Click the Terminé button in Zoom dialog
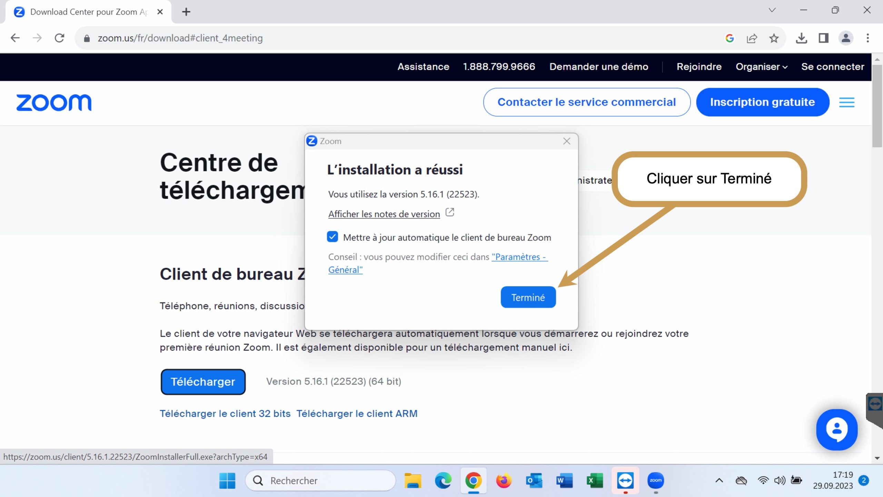This screenshot has height=497, width=883. point(528,297)
